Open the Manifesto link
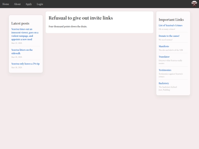The height and width of the screenshot is (149, 199). tap(164, 46)
